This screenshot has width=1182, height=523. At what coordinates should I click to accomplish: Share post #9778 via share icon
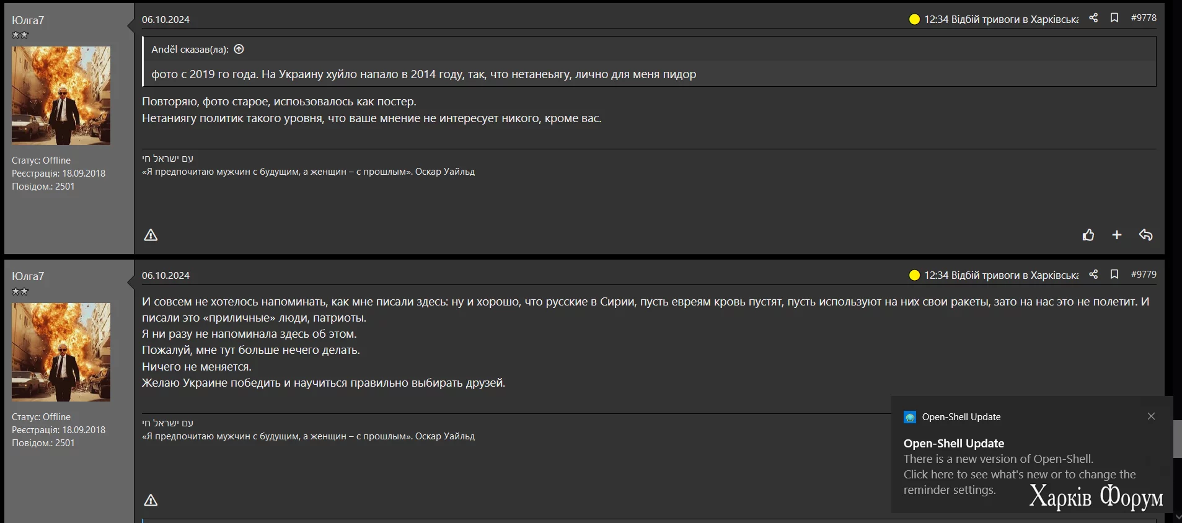pos(1093,18)
